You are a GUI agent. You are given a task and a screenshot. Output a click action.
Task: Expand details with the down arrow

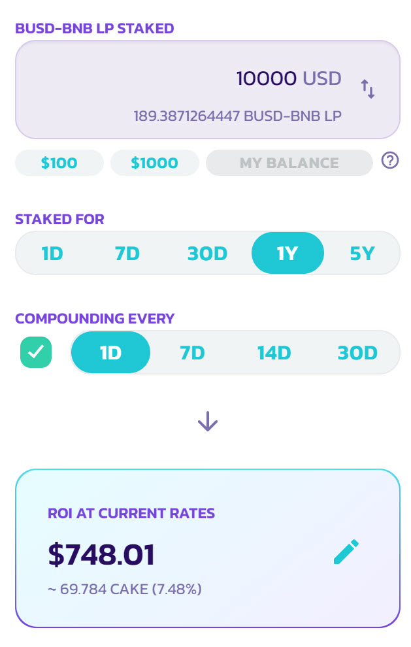(208, 422)
